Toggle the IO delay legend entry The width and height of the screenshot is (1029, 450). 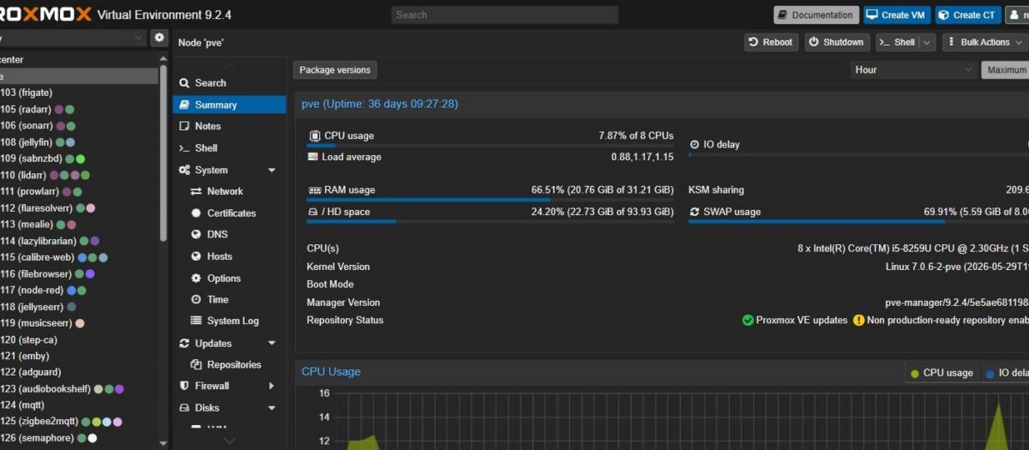click(x=1007, y=373)
